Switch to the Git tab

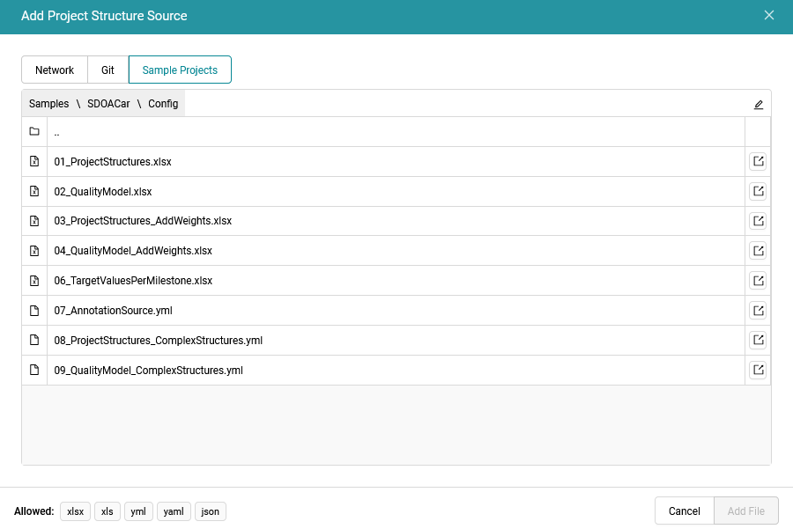click(107, 70)
